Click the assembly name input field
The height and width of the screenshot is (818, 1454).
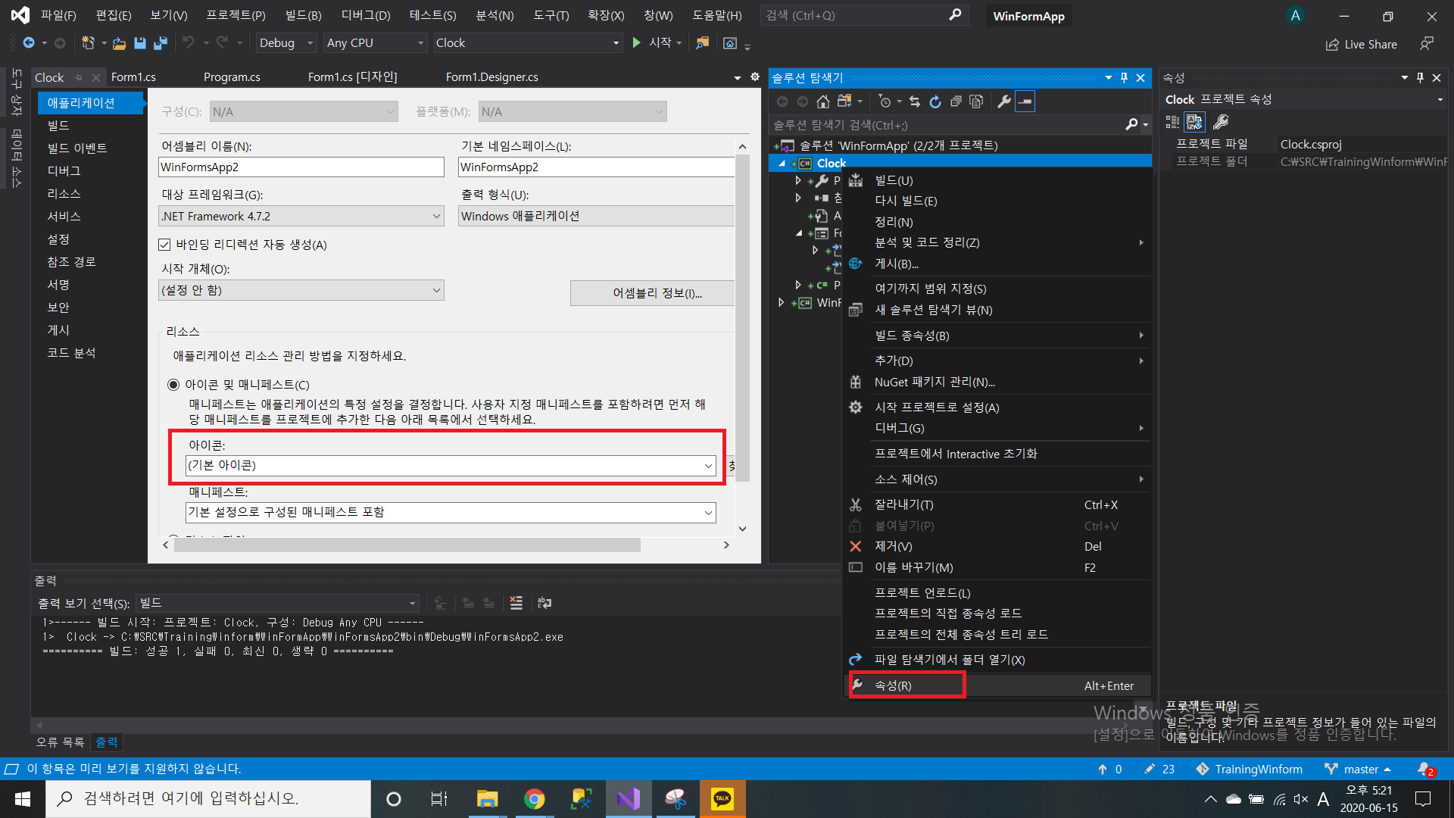301,167
